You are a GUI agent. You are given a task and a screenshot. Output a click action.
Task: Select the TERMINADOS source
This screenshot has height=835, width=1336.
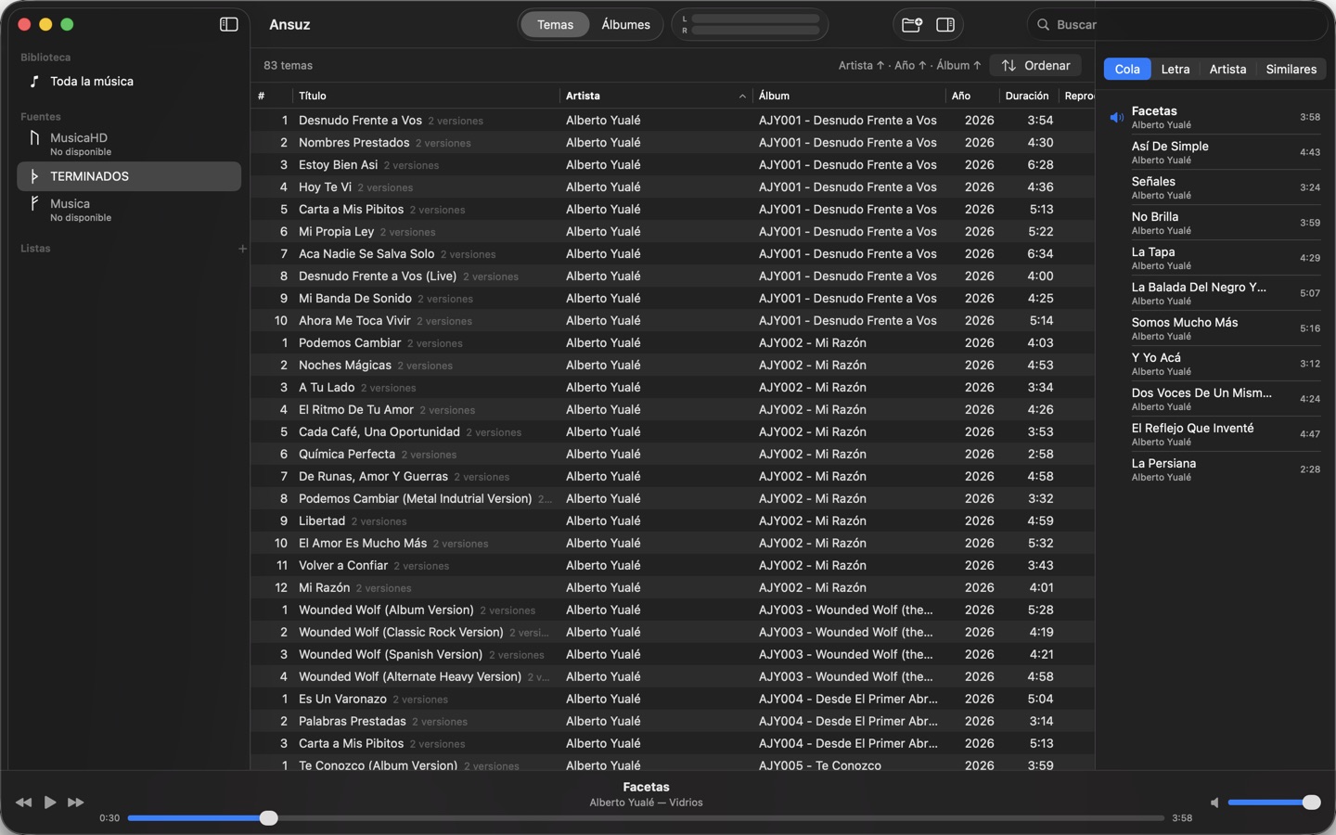[x=129, y=176]
